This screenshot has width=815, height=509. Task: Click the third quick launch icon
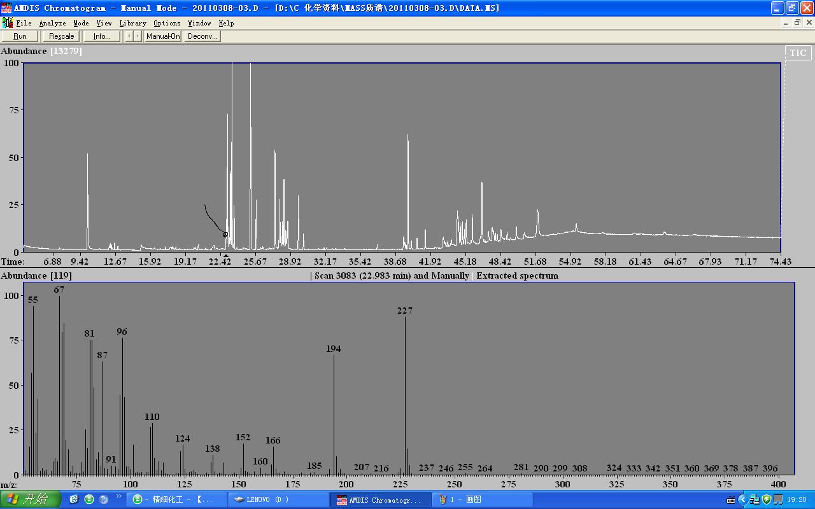[x=104, y=499]
